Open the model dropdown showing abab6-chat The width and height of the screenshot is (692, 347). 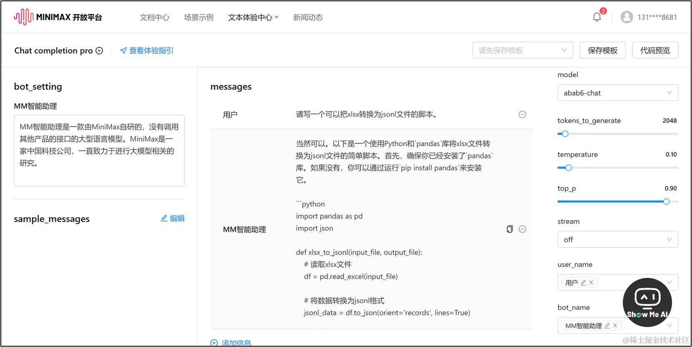(618, 93)
